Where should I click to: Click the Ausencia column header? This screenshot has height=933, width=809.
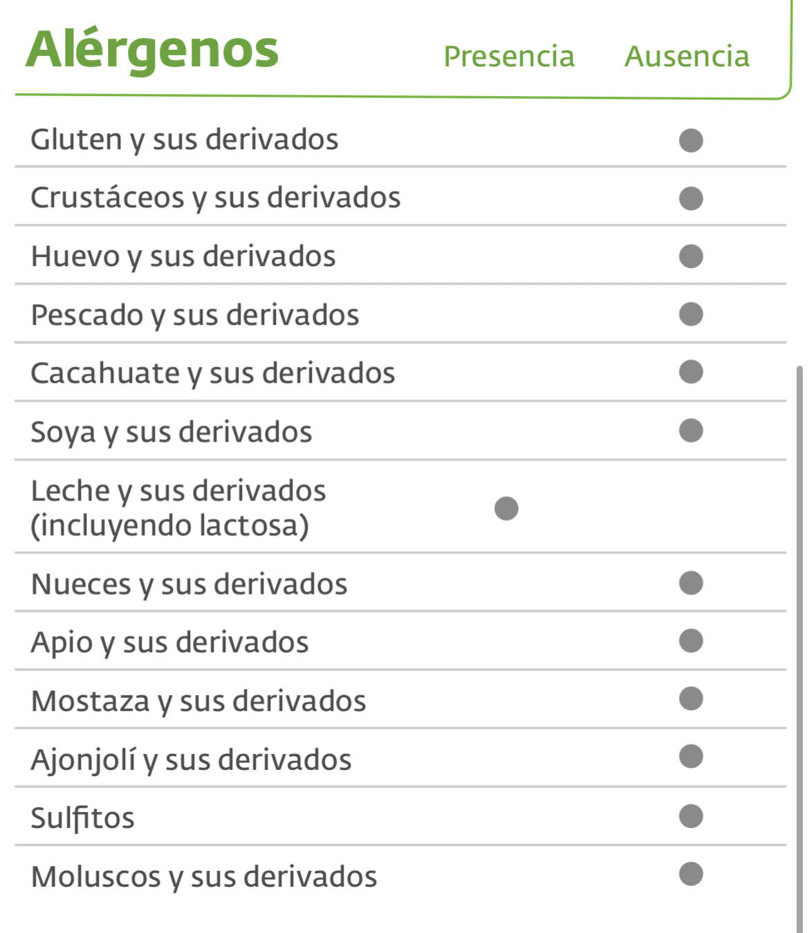click(687, 57)
